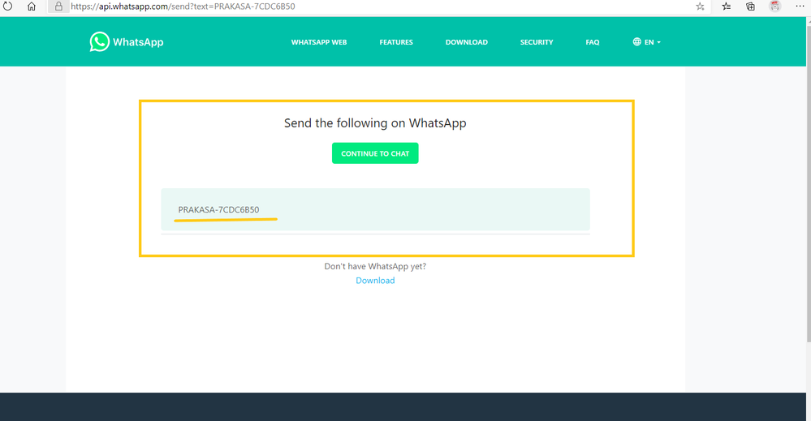811x421 pixels.
Task: Open the favorites list icon
Action: [x=727, y=6]
